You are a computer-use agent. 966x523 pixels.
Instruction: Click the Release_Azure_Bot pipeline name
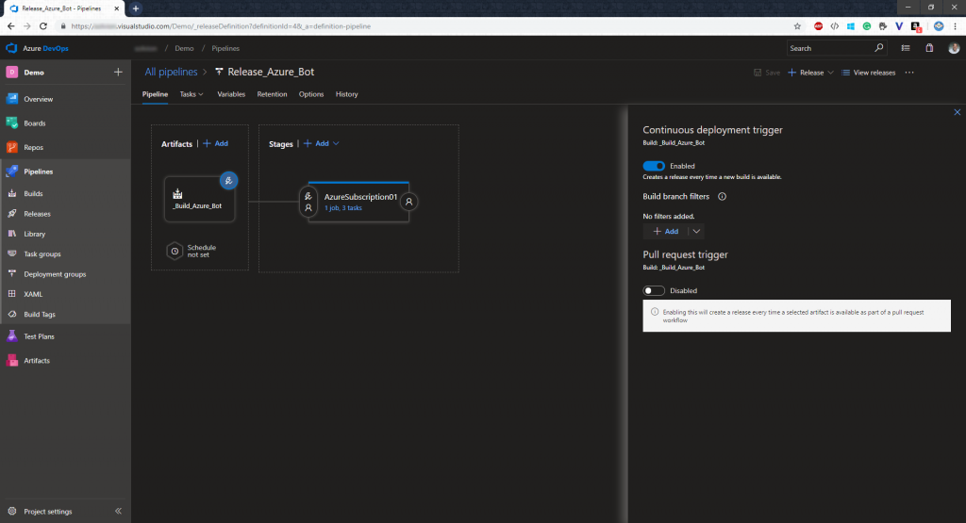pos(271,72)
